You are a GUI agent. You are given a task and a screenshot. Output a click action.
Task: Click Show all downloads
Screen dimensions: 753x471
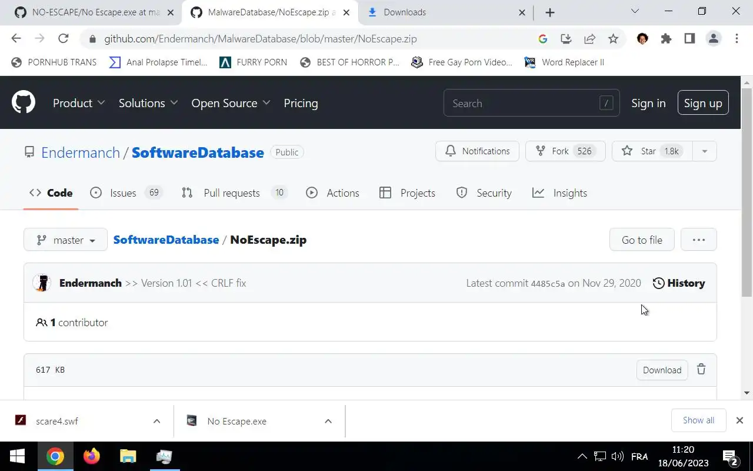[x=698, y=420]
